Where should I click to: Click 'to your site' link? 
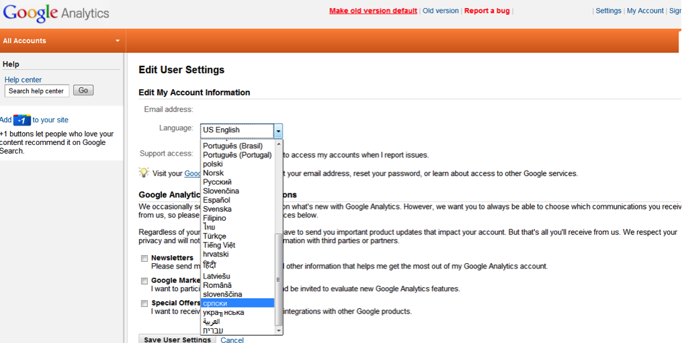(50, 120)
